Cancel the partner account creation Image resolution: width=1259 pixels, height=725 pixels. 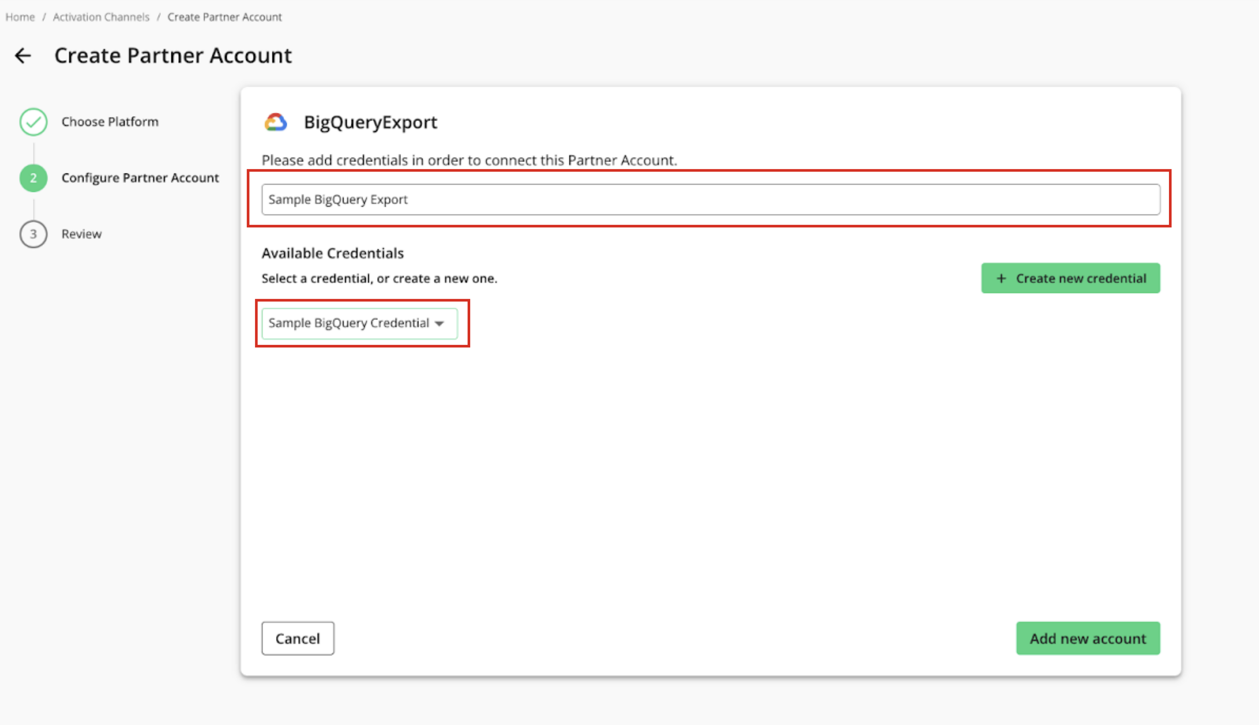(x=298, y=638)
